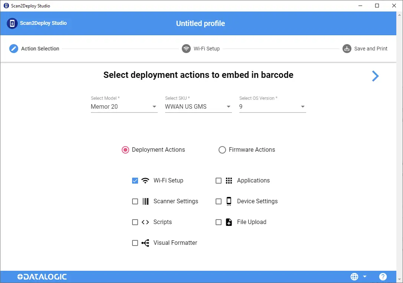Open the Select SKU dropdown
This screenshot has height=283, width=403.
[x=199, y=106]
